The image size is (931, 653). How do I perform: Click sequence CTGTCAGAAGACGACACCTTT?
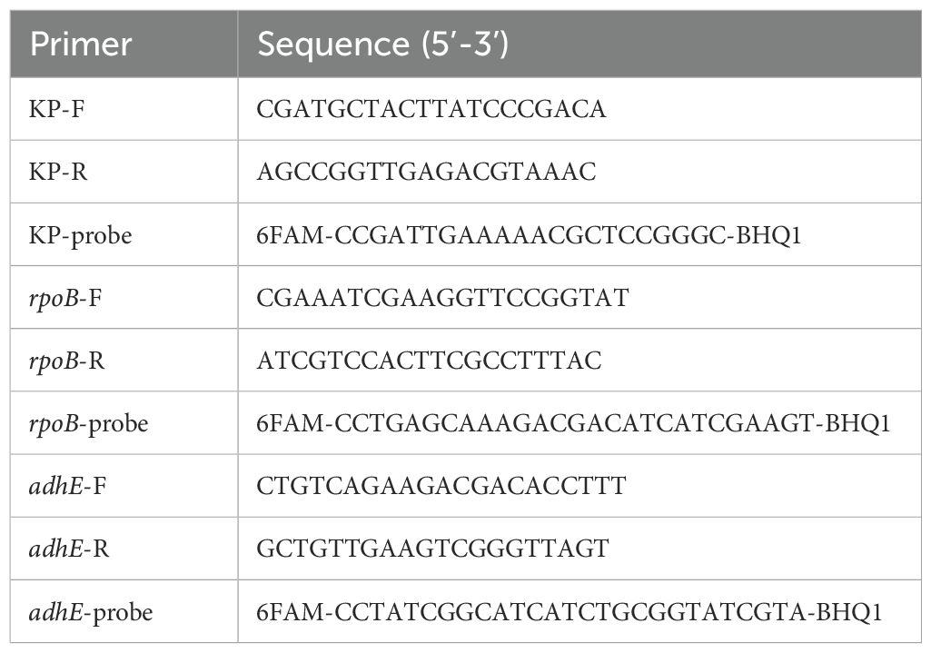click(x=441, y=486)
